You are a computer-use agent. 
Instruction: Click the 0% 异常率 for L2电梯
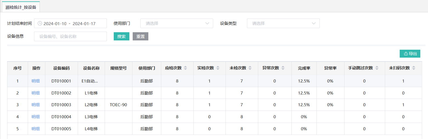(x=330, y=105)
